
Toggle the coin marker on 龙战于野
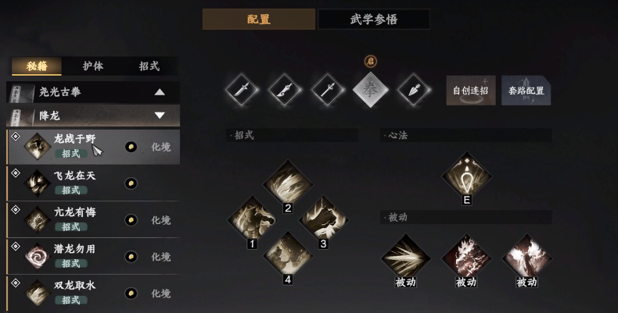pos(131,147)
